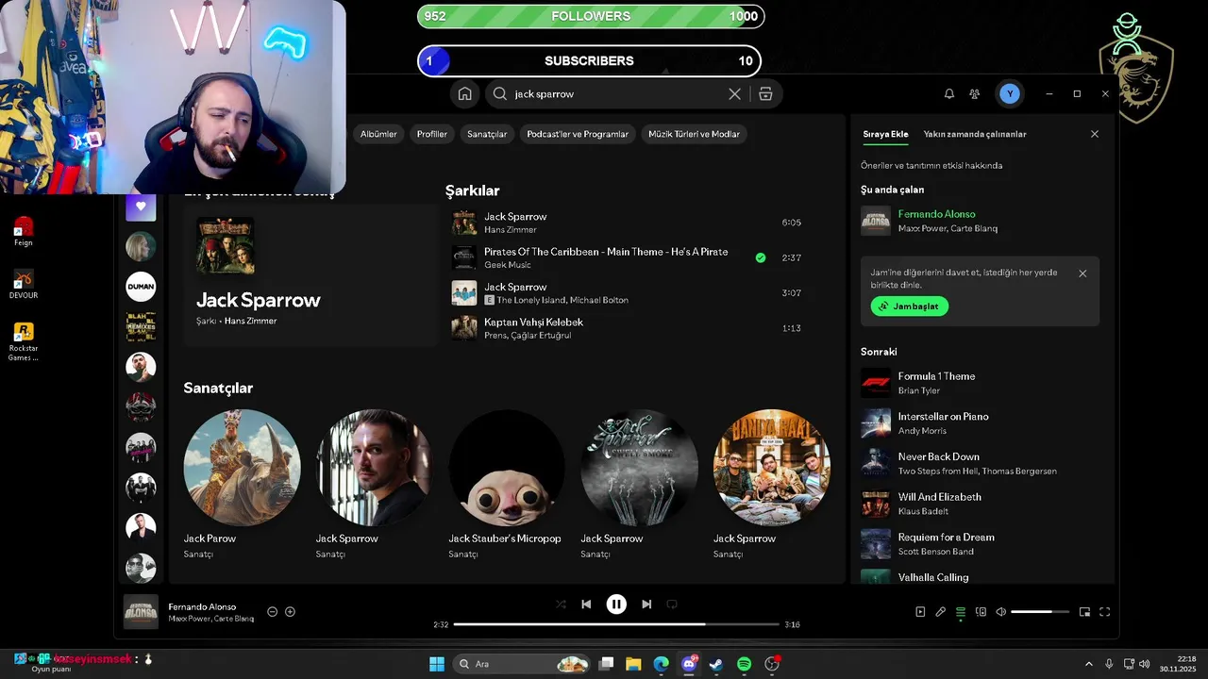Select Podcast'ler ve Programlar filter

pos(578,134)
